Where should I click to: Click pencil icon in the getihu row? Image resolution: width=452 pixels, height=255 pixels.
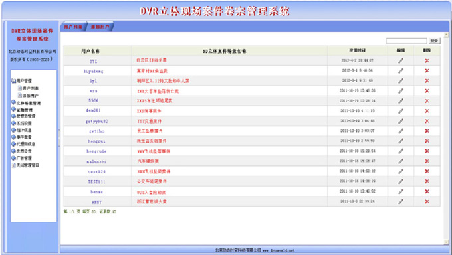pyautogui.click(x=401, y=131)
